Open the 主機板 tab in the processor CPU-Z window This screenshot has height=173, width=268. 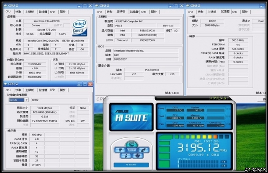pyautogui.click(x=30, y=12)
